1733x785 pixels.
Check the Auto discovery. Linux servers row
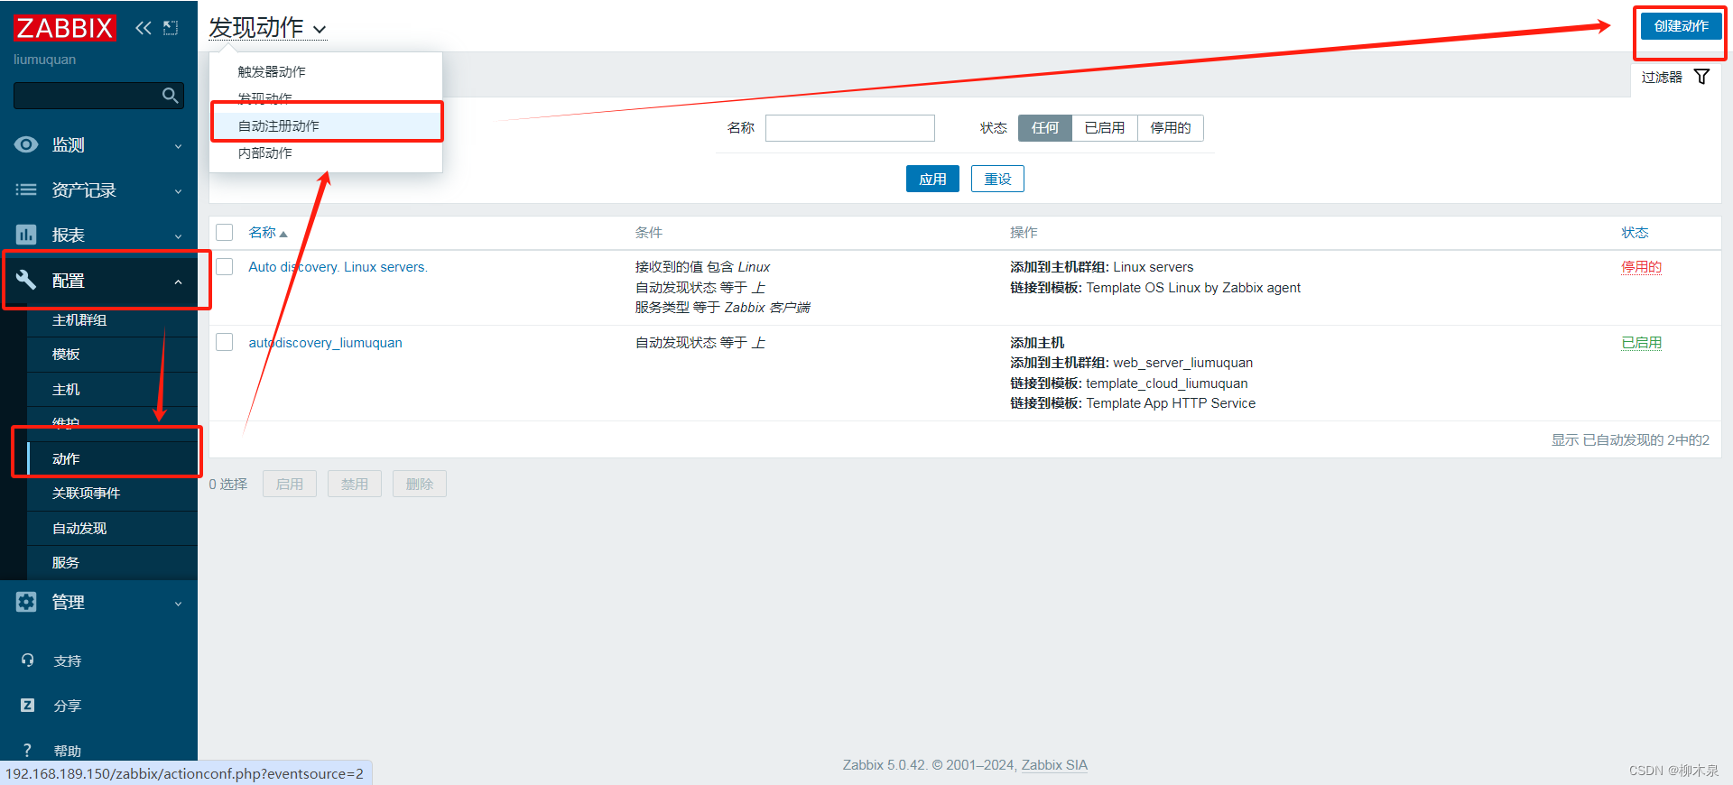225,267
